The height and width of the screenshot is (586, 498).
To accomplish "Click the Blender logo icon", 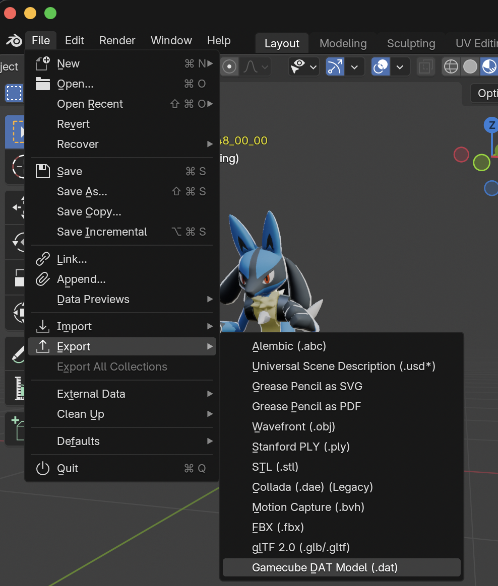I will [14, 40].
